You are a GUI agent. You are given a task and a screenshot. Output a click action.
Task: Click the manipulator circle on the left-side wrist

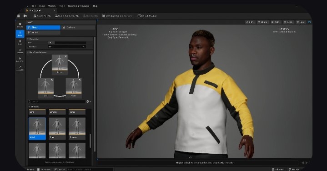coord(133,131)
